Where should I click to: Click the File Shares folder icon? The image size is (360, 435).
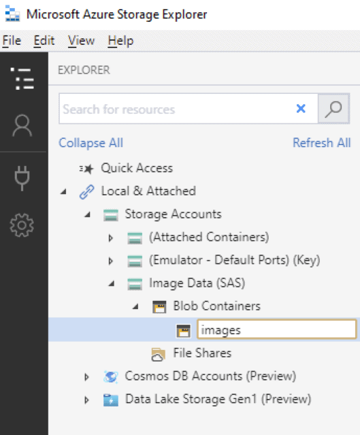coord(159,354)
